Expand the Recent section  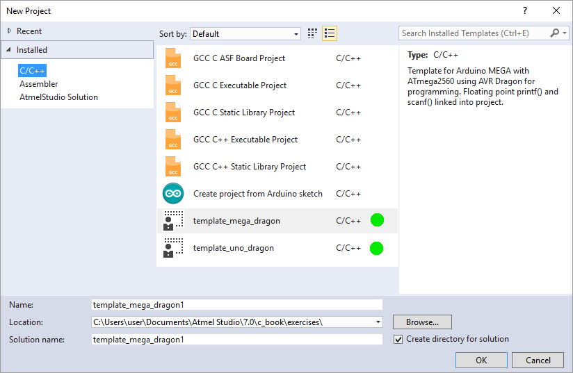(x=10, y=31)
